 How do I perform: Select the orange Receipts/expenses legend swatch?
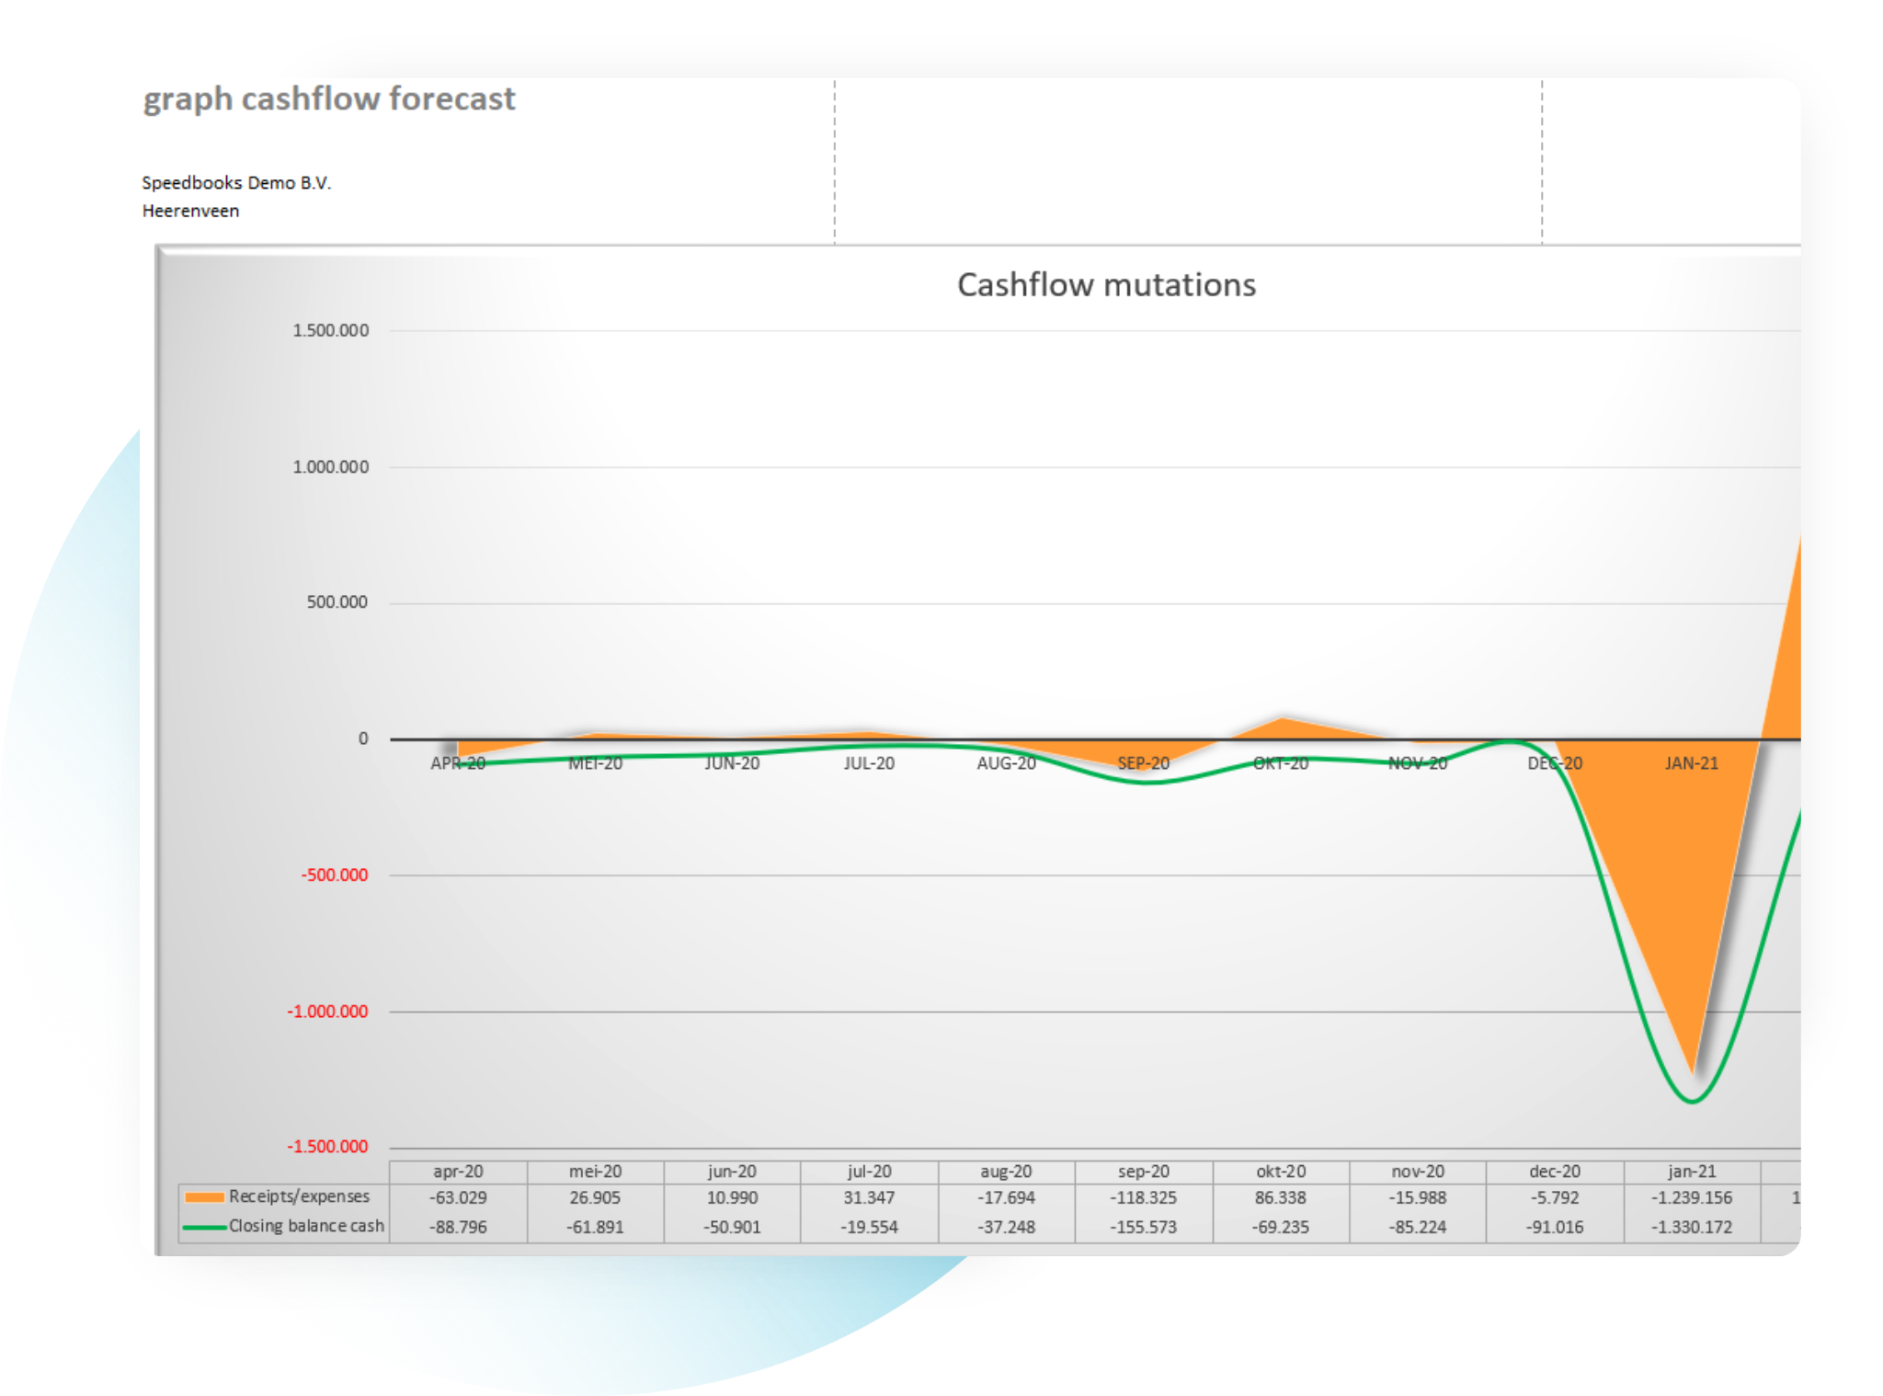(x=204, y=1197)
